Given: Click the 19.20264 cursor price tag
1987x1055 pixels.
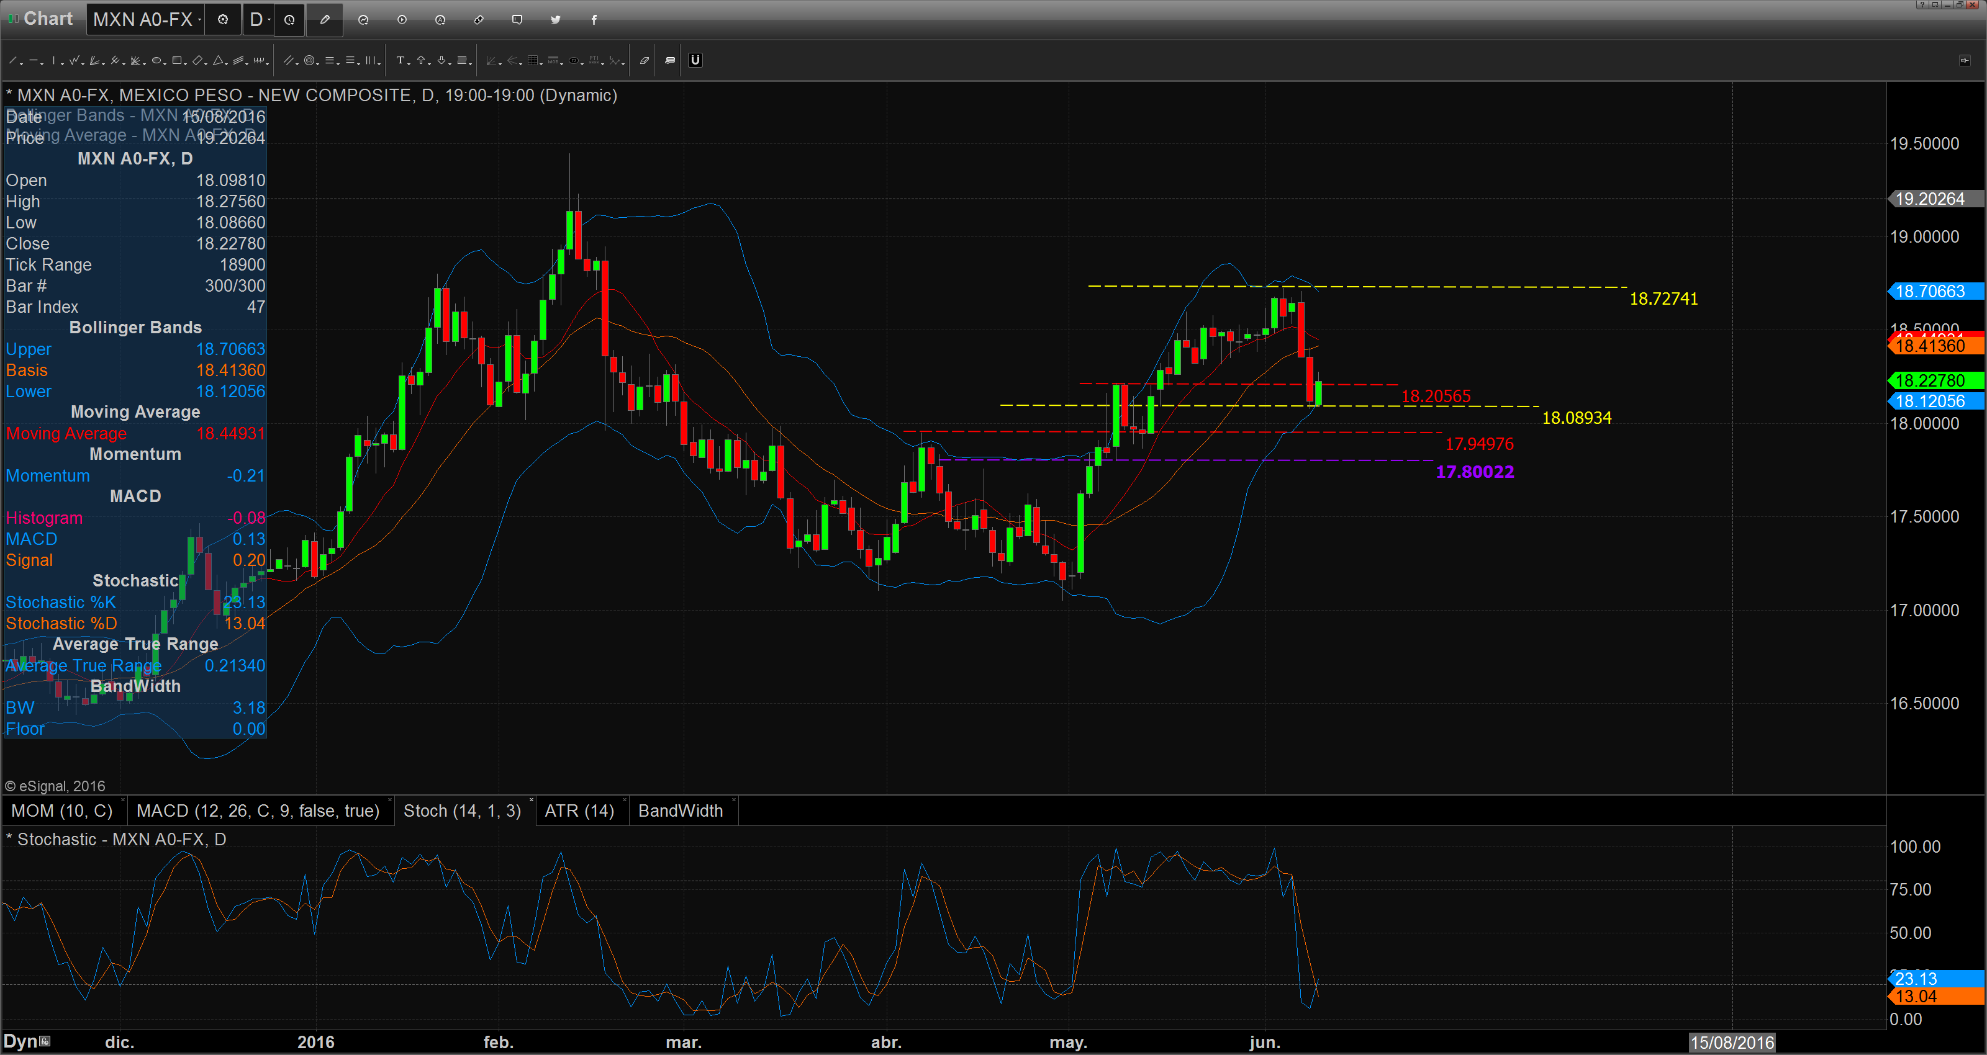Looking at the screenshot, I should click(1935, 199).
